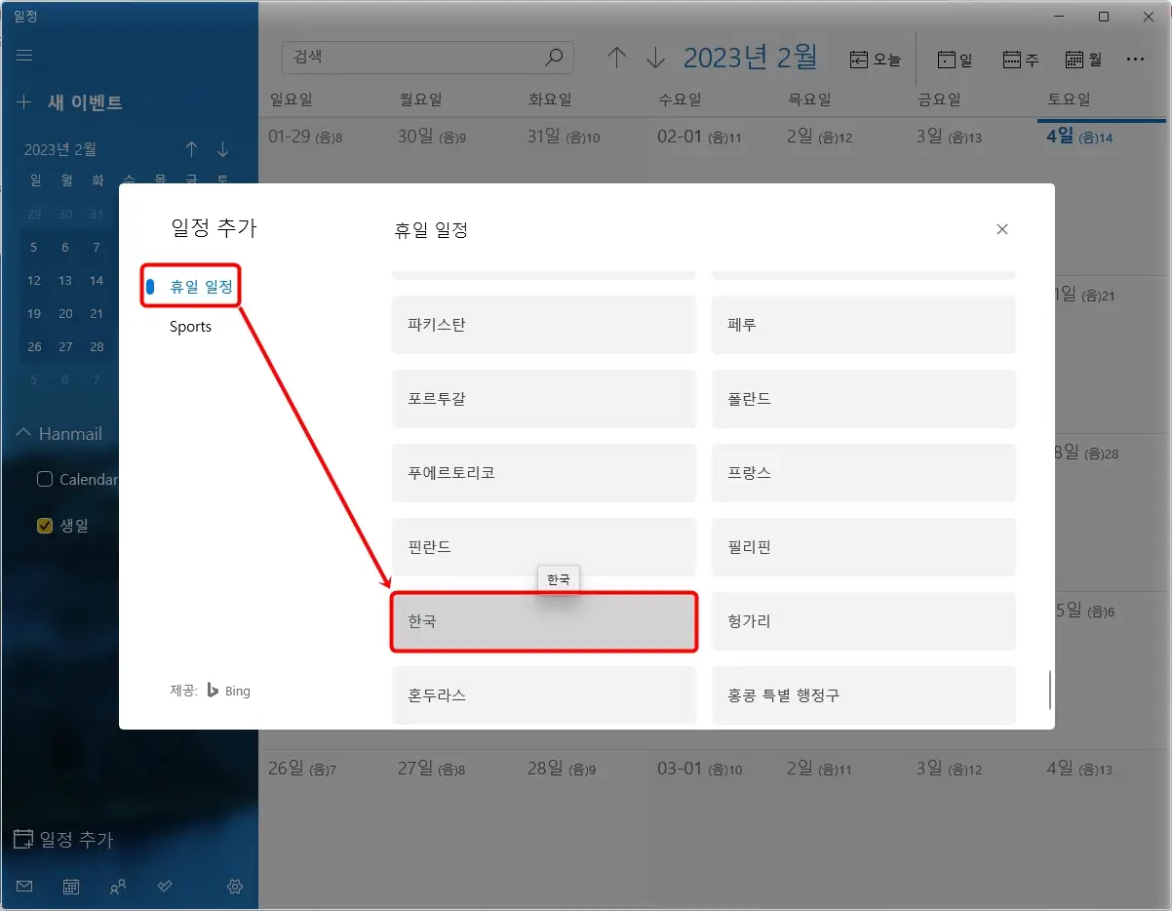Open the Mail app icon
This screenshot has height=911, width=1172.
(23, 887)
